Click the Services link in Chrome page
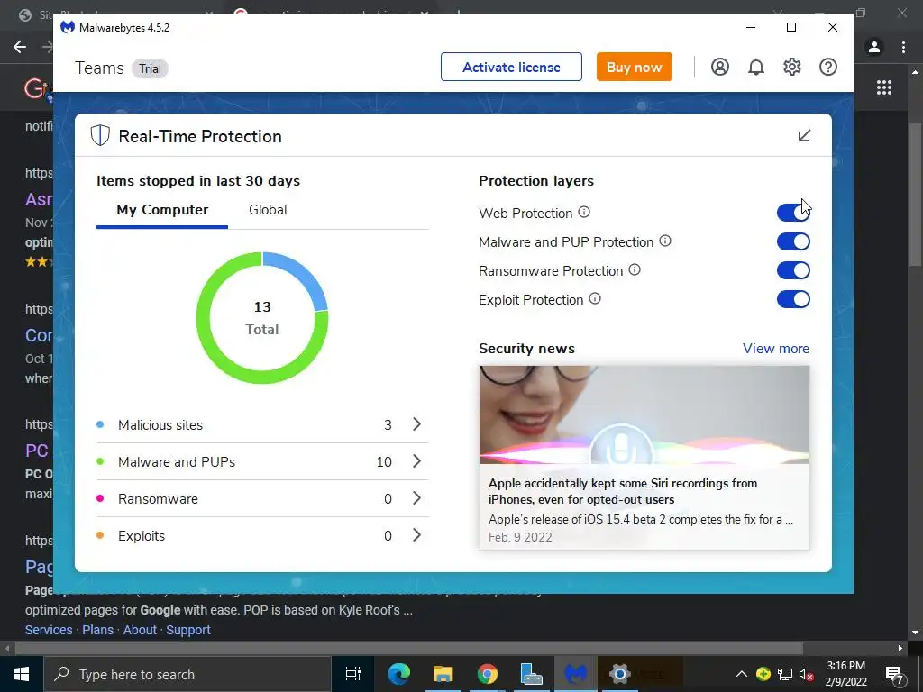The height and width of the screenshot is (692, 923). point(49,630)
